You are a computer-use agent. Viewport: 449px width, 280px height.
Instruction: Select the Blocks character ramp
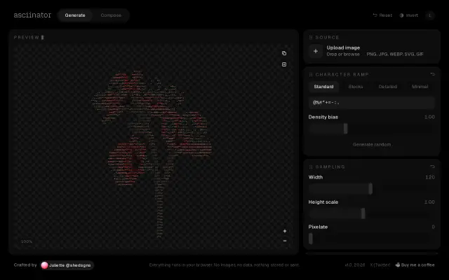coord(356,87)
